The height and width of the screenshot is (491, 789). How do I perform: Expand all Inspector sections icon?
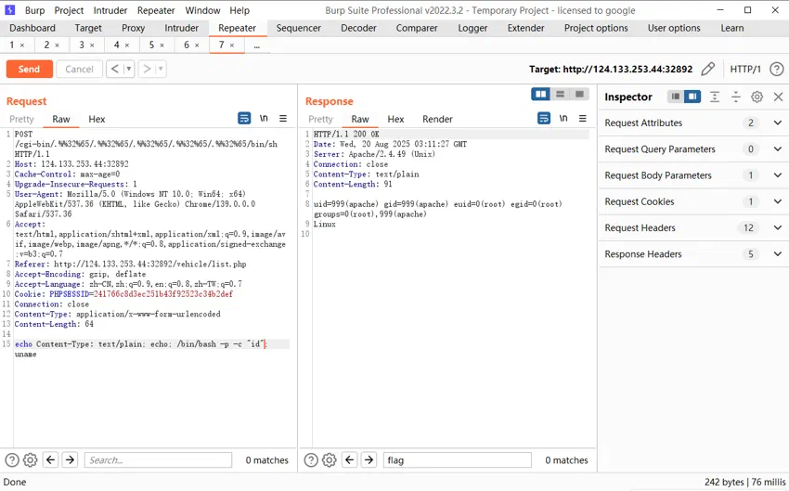(x=715, y=97)
